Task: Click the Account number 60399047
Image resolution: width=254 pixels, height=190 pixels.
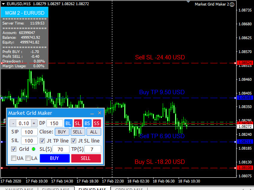Action: coord(27,33)
